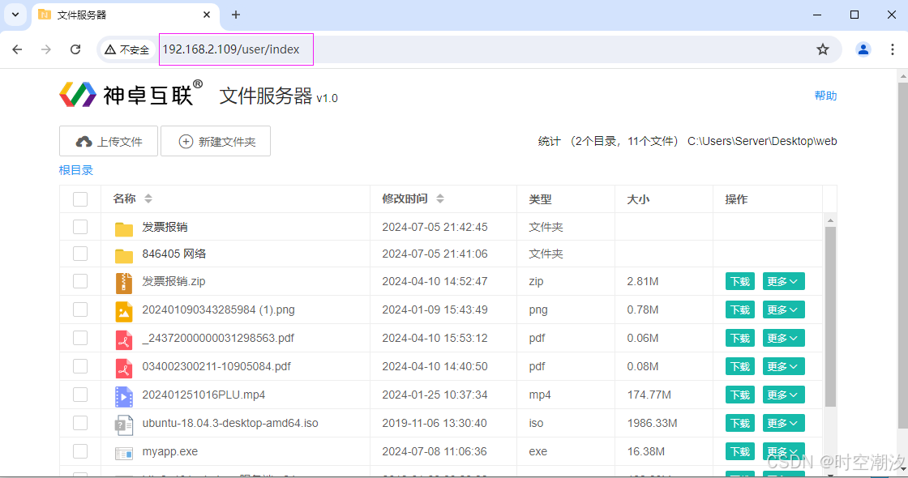Expand 更多 menu for _24372000000031298563.pdf
Screen dimensions: 908x478
coord(783,338)
